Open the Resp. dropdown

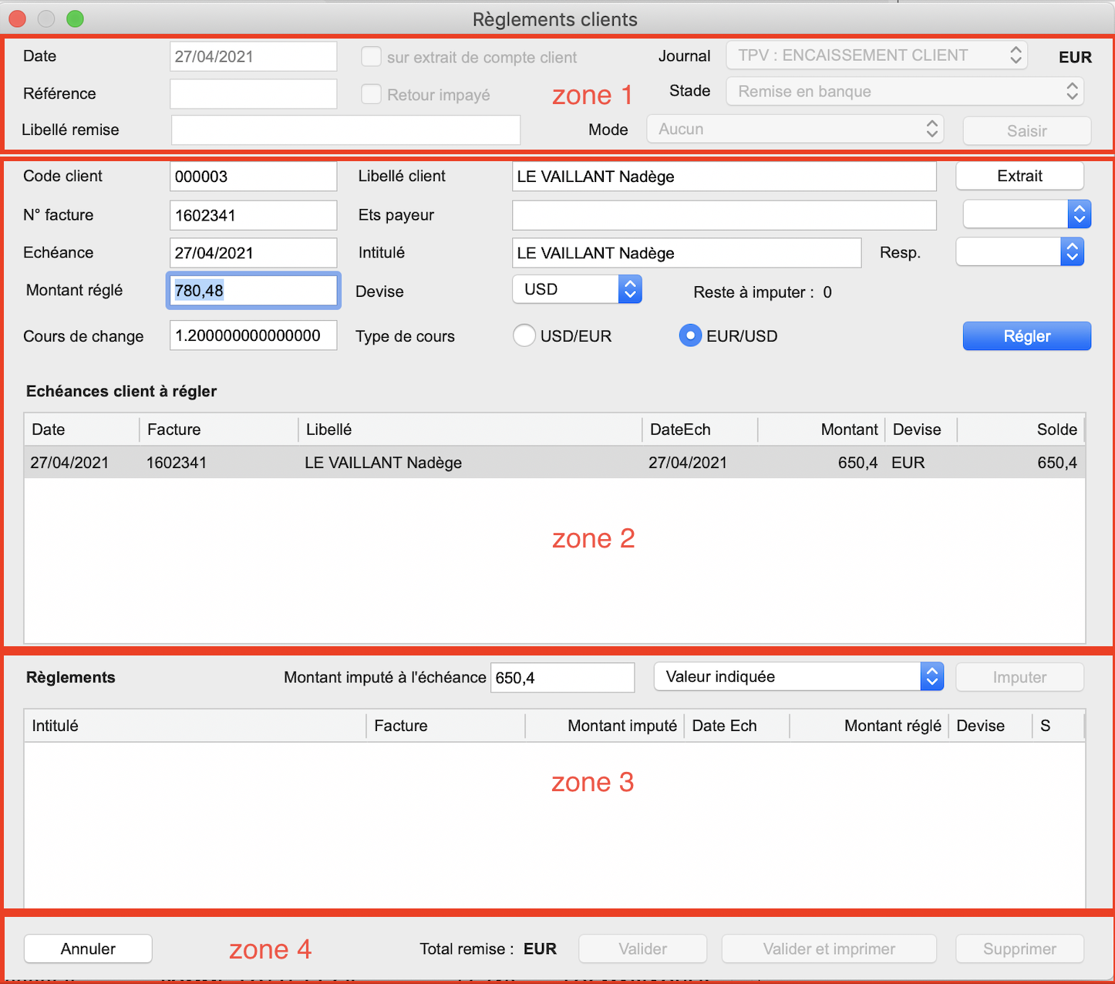[x=1019, y=252]
